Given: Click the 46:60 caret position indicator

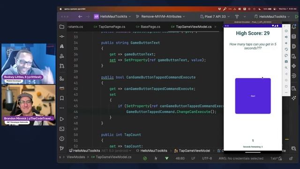Looking at the screenshot, I should (180, 159).
